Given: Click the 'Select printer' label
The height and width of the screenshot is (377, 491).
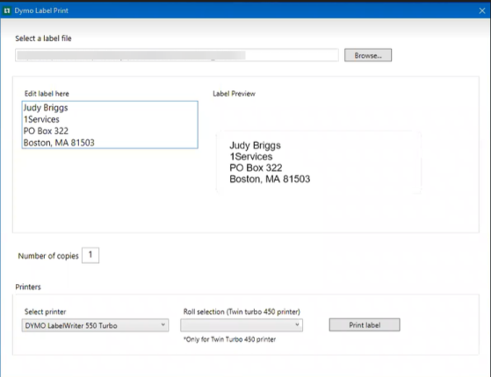Looking at the screenshot, I should 45,311.
